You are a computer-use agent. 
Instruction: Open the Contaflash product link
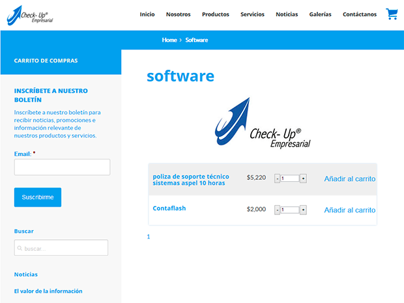[169, 208]
